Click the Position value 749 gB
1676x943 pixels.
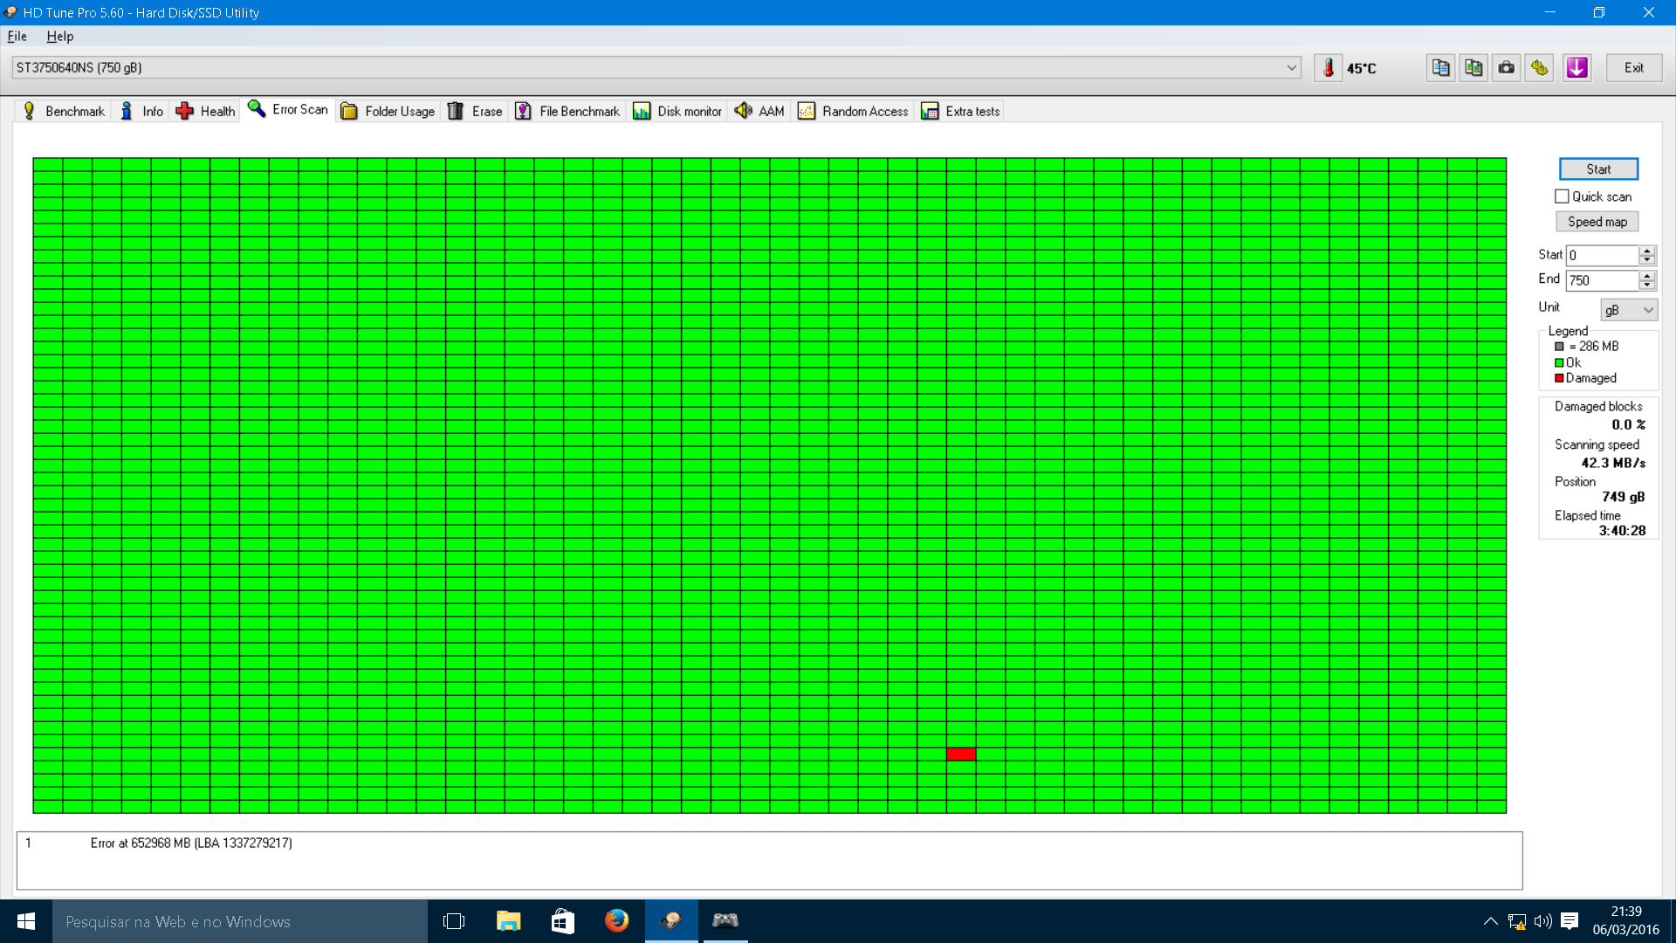tap(1623, 497)
